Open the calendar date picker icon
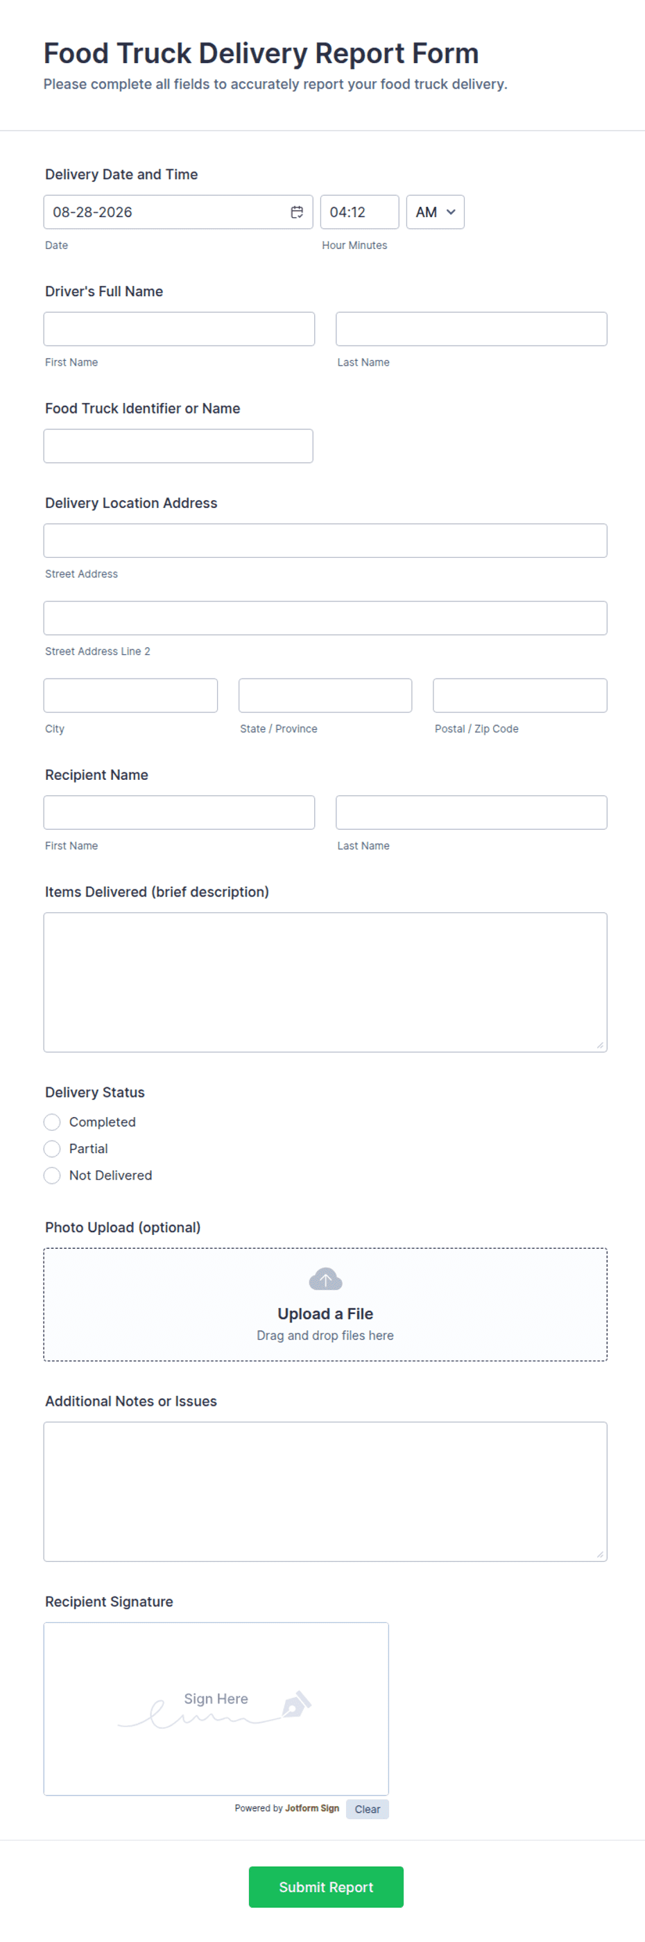Viewport: 645px width, 1942px height. (x=297, y=212)
